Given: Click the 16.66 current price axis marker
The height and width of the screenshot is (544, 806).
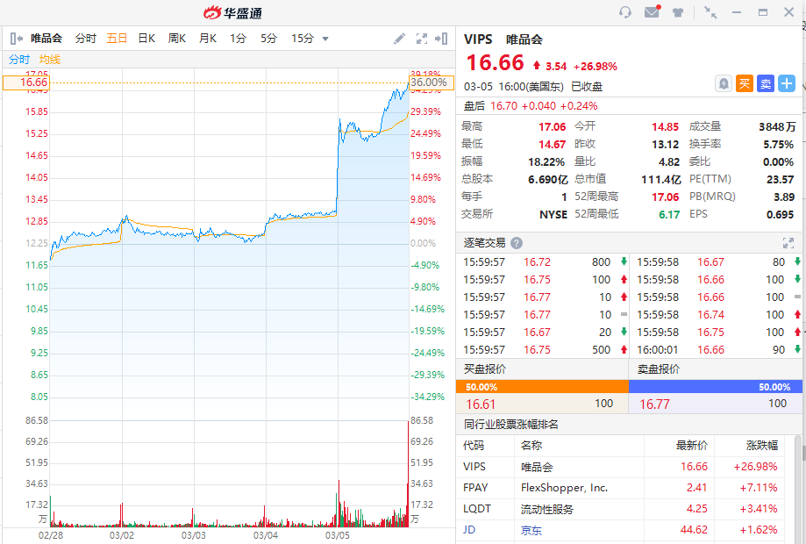Looking at the screenshot, I should [x=25, y=82].
